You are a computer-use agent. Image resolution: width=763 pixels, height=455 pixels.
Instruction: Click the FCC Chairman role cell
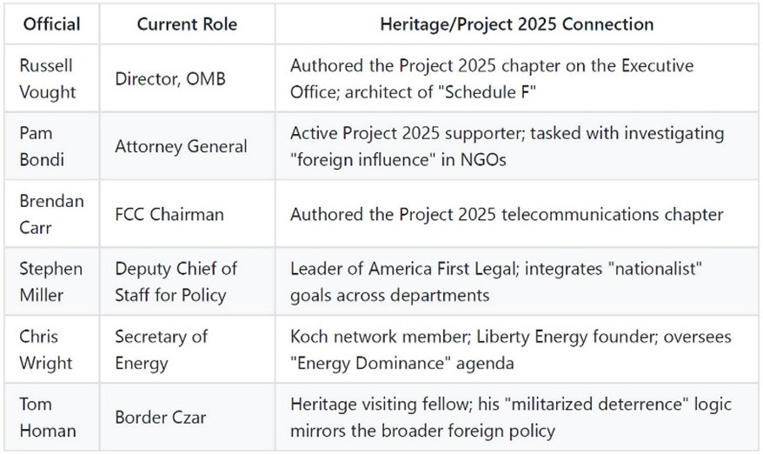pyautogui.click(x=170, y=215)
